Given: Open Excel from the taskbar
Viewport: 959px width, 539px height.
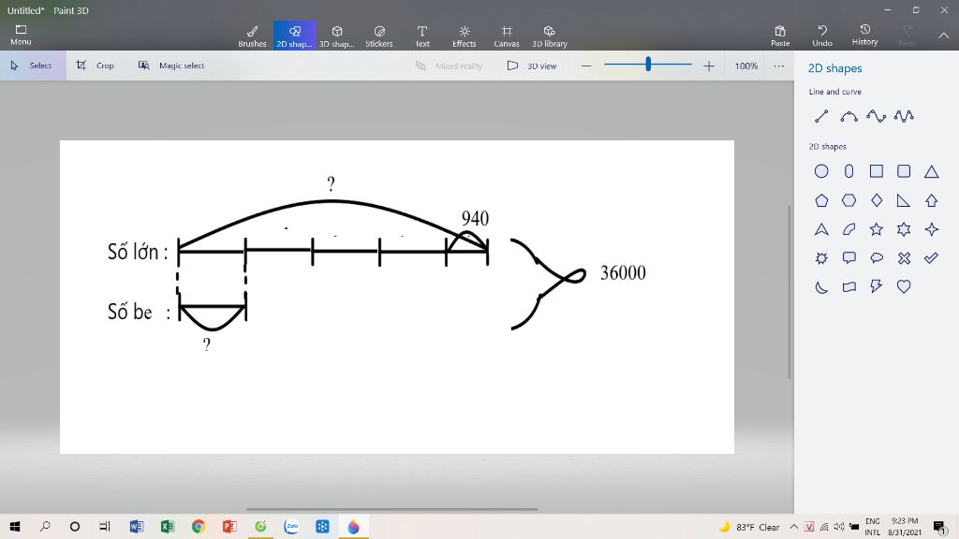Looking at the screenshot, I should click(x=168, y=526).
